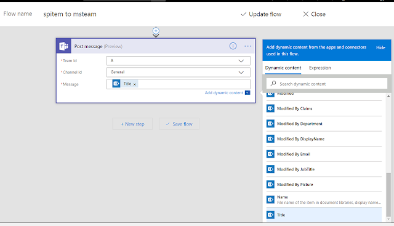Click the Post message card title
The width and height of the screenshot is (394, 226).
tap(98, 46)
